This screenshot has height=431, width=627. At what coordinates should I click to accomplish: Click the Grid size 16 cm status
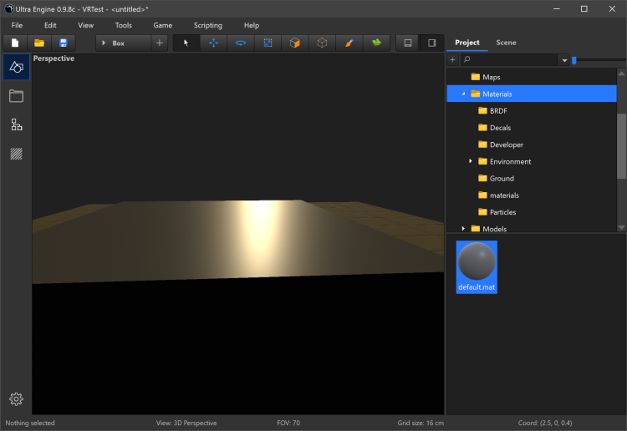pyautogui.click(x=421, y=423)
